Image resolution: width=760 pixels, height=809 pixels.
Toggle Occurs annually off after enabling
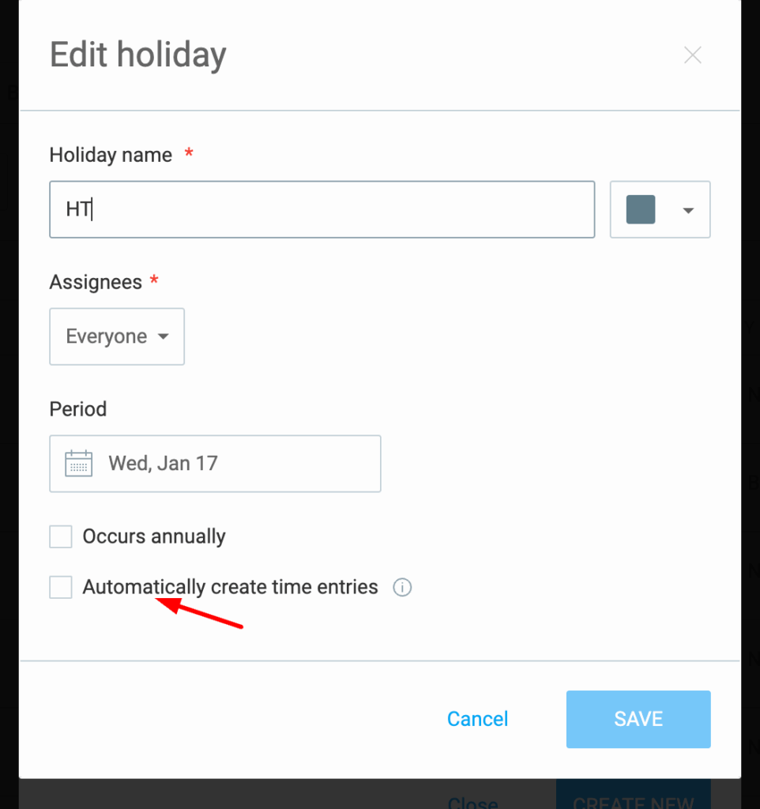[x=61, y=536]
